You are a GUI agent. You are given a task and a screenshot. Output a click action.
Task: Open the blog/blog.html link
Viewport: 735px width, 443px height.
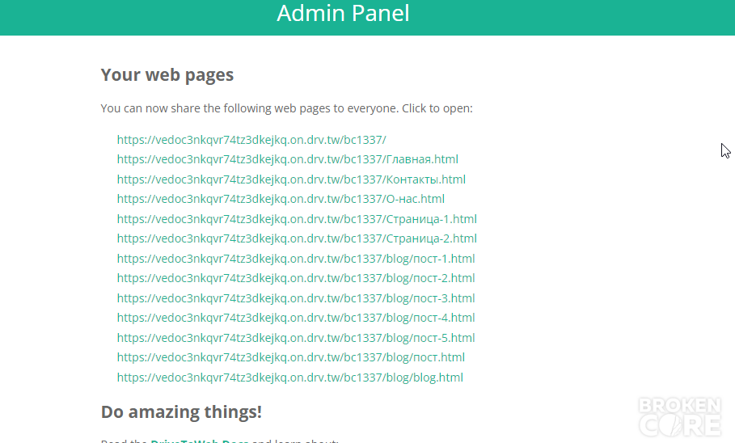click(289, 378)
